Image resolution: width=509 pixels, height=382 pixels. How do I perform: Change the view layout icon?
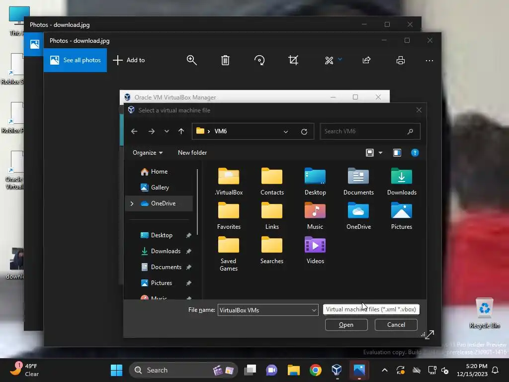click(x=370, y=153)
